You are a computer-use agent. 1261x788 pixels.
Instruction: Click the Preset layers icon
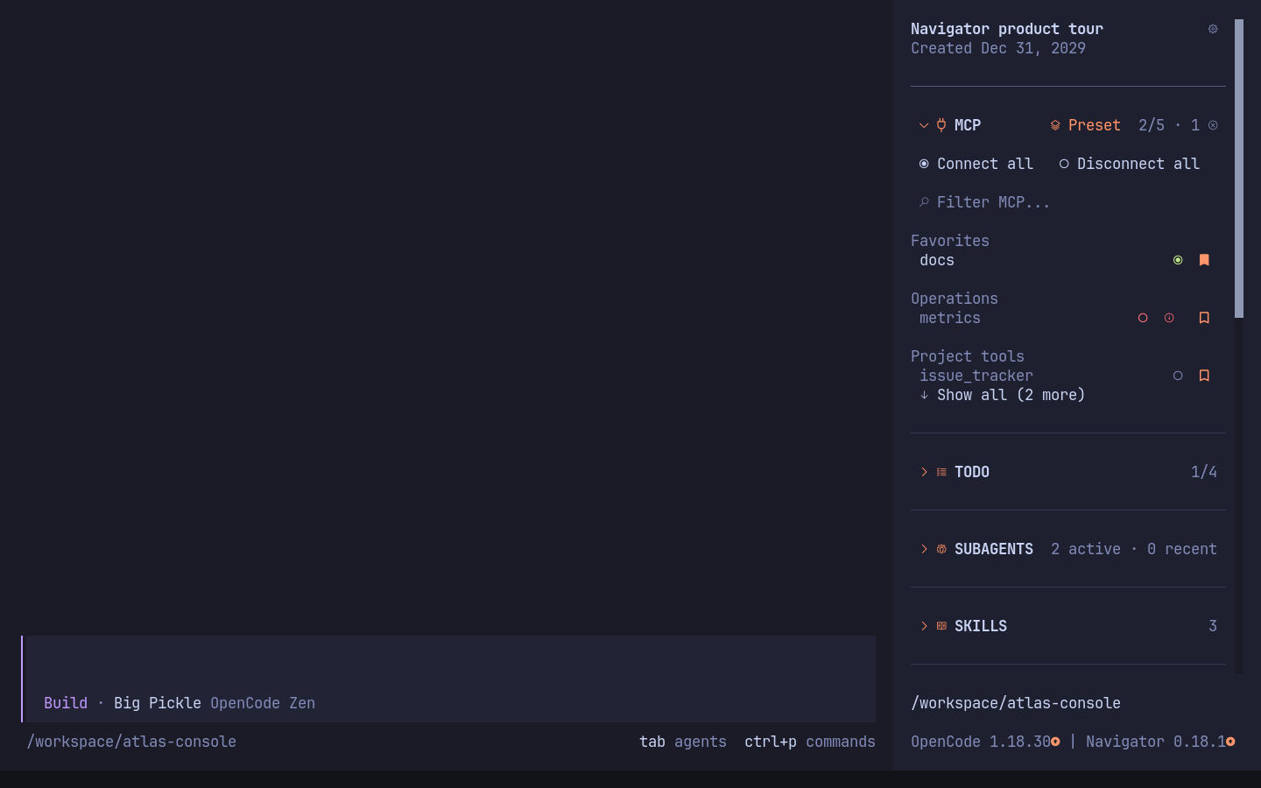[1055, 125]
